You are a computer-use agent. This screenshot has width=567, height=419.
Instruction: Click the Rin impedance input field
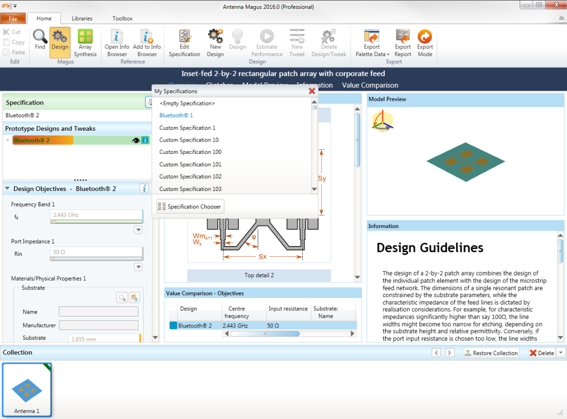(96, 252)
